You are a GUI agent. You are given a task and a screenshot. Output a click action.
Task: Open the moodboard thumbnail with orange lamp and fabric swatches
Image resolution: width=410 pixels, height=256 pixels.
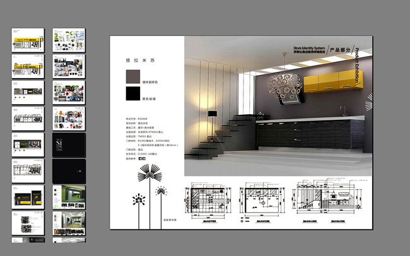[69, 119]
